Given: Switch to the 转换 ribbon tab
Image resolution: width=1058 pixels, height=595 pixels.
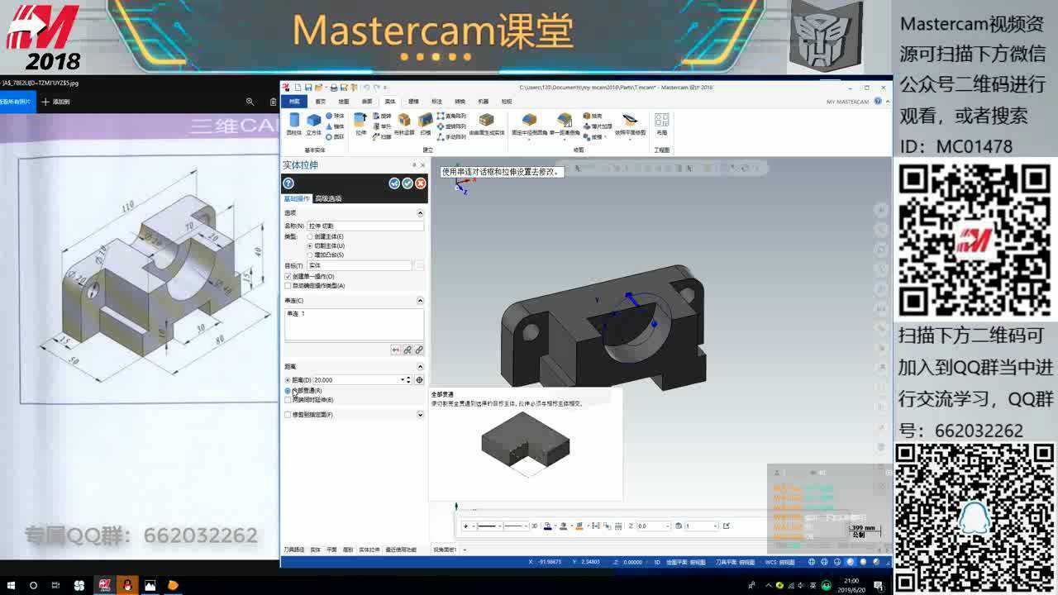Looking at the screenshot, I should (x=459, y=101).
